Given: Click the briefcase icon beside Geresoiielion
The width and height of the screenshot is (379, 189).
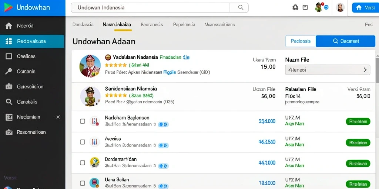Looking at the screenshot, I should (x=9, y=86).
